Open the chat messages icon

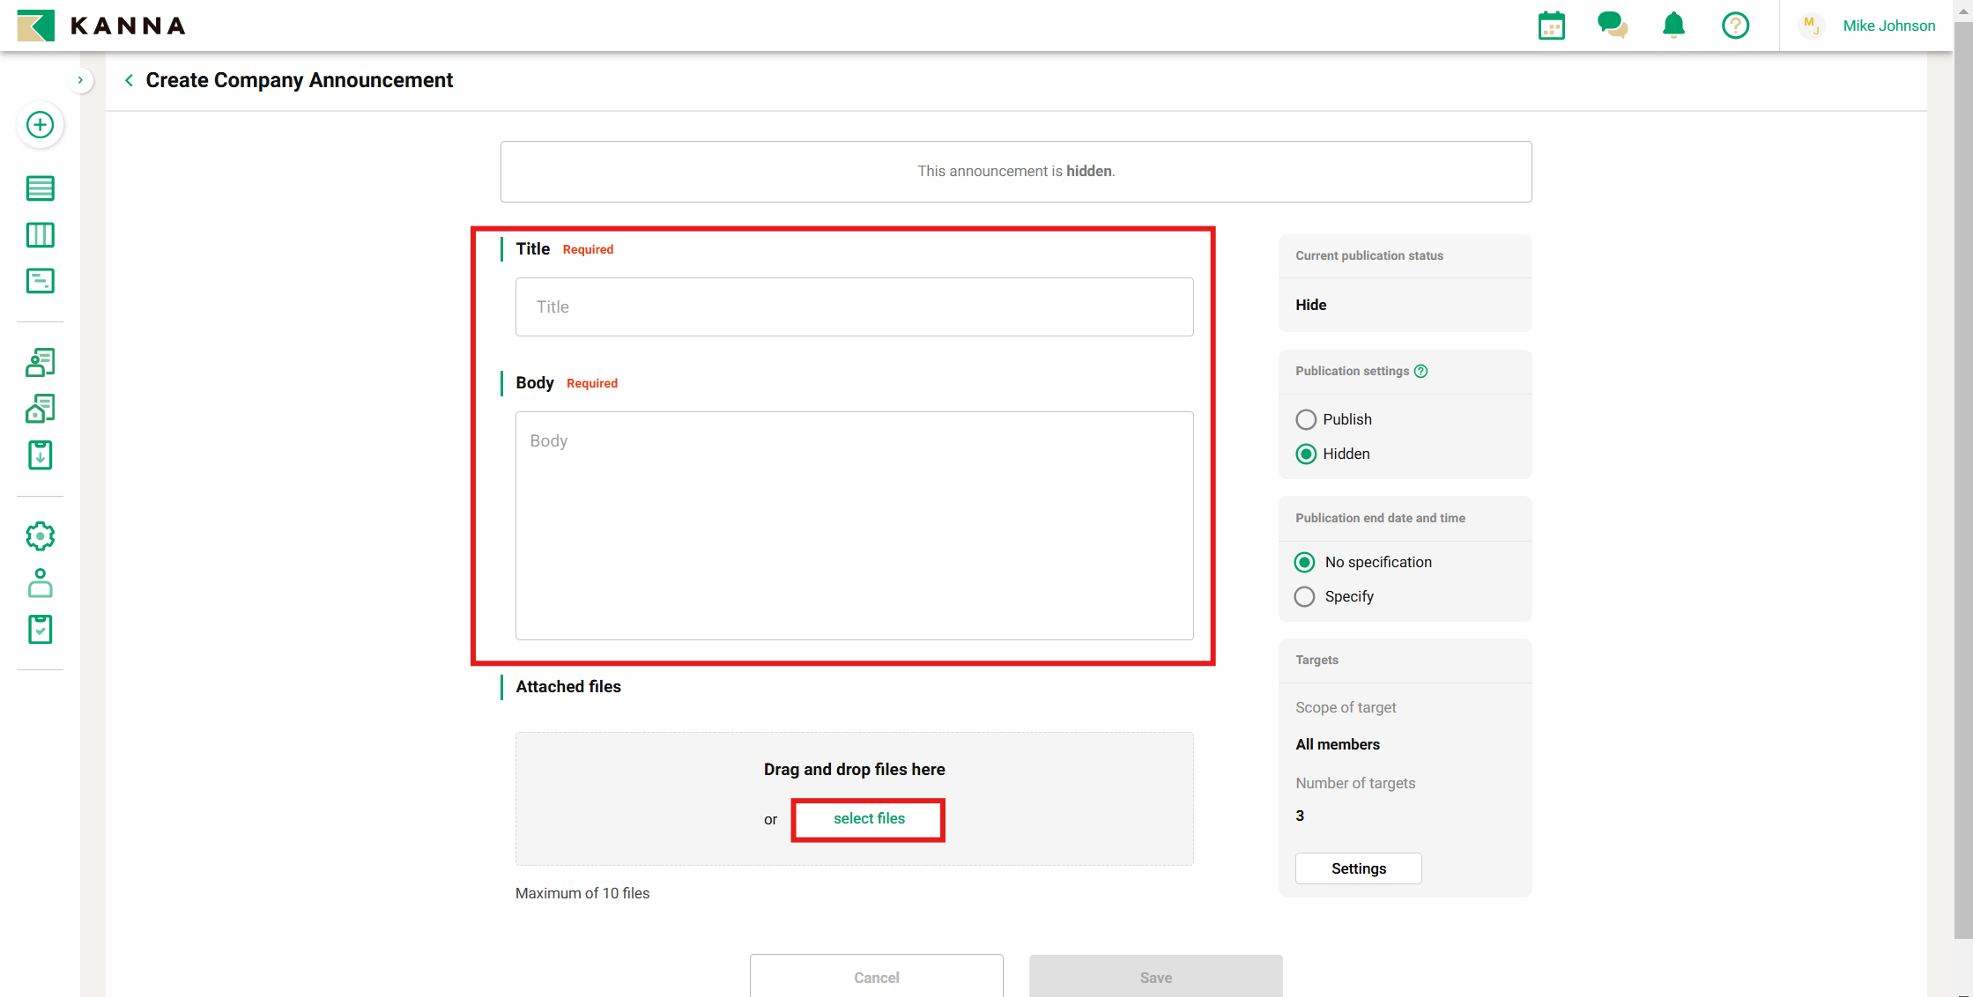point(1612,26)
